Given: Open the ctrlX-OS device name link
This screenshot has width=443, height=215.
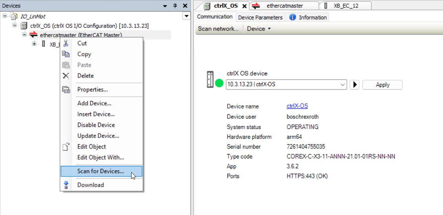Looking at the screenshot, I should [297, 106].
